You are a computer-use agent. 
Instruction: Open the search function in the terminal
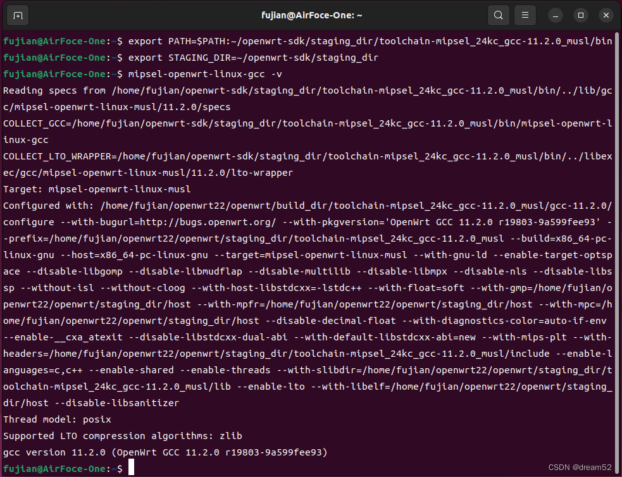498,15
